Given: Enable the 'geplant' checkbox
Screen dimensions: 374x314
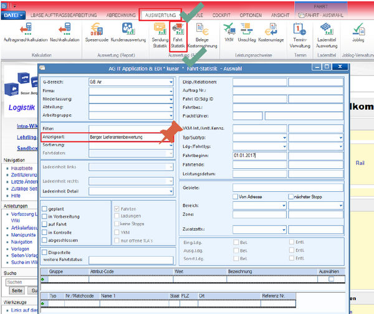Looking at the screenshot, I should tap(44, 209).
